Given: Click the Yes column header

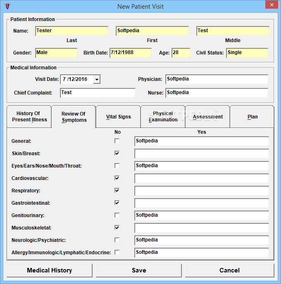Looking at the screenshot, I should 202,132.
